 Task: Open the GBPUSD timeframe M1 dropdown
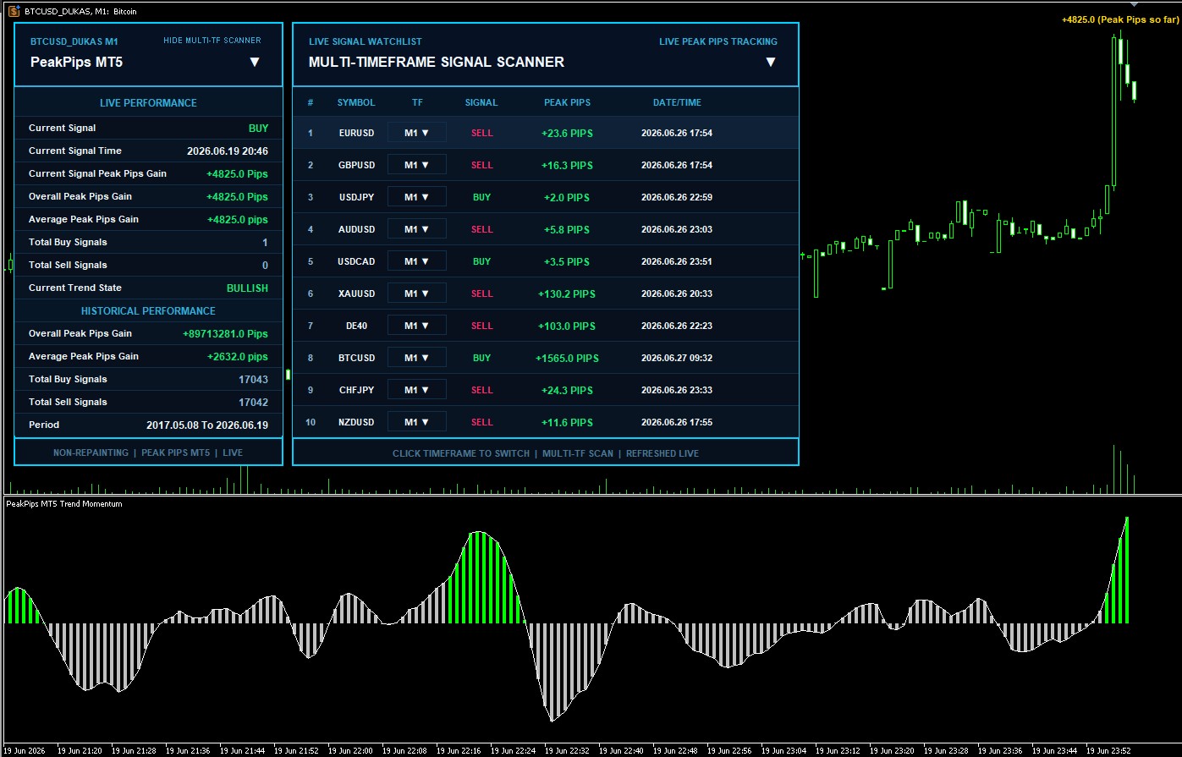tap(416, 165)
